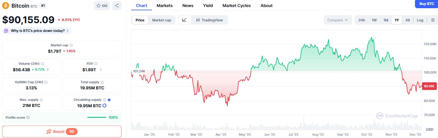Open 'Why is BTC's price down today?'
The width and height of the screenshot is (438, 138).
pos(37,31)
